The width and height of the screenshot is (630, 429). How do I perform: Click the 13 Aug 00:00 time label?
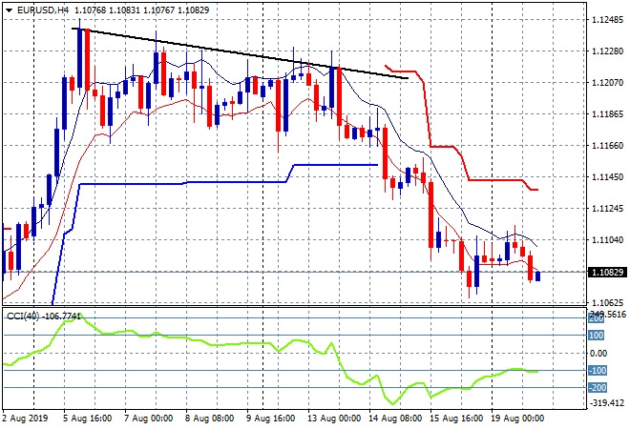coord(334,419)
